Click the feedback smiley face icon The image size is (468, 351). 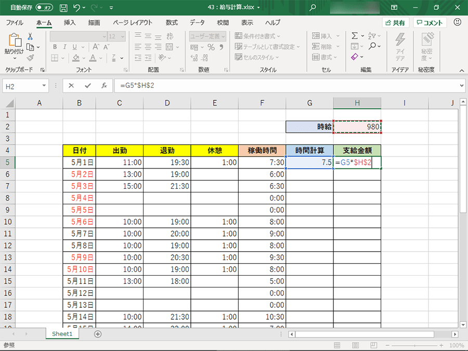click(457, 22)
